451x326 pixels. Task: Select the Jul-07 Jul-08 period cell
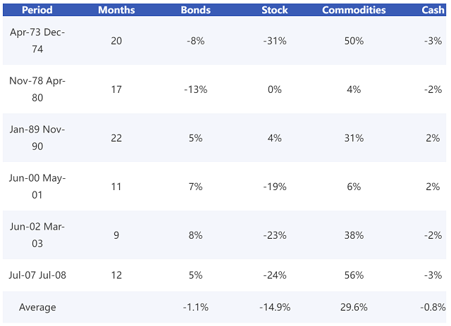point(37,275)
